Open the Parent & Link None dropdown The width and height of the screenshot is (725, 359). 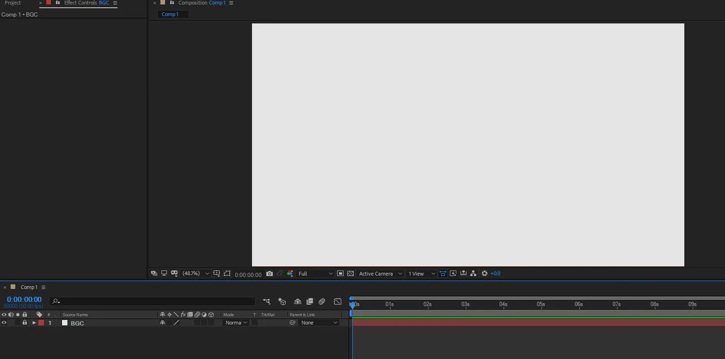[319, 323]
